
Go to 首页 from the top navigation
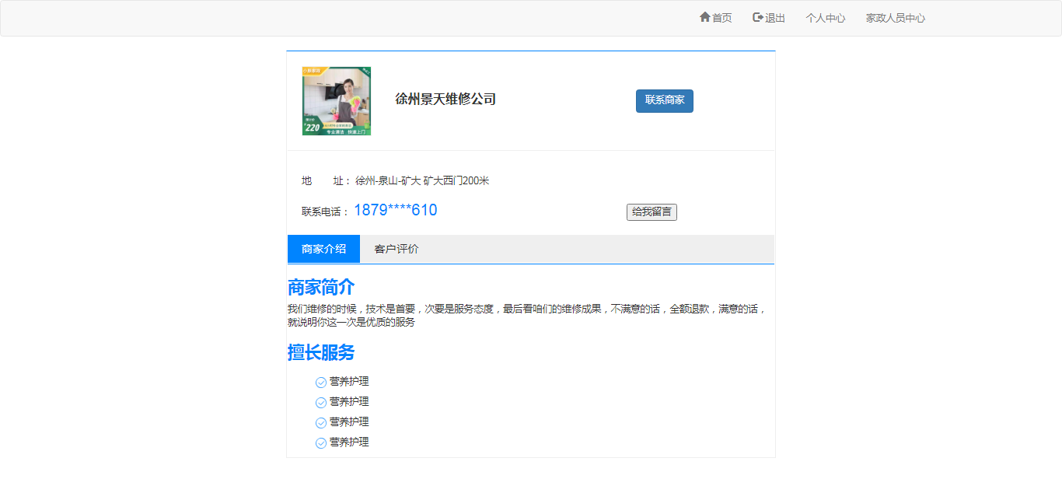721,18
